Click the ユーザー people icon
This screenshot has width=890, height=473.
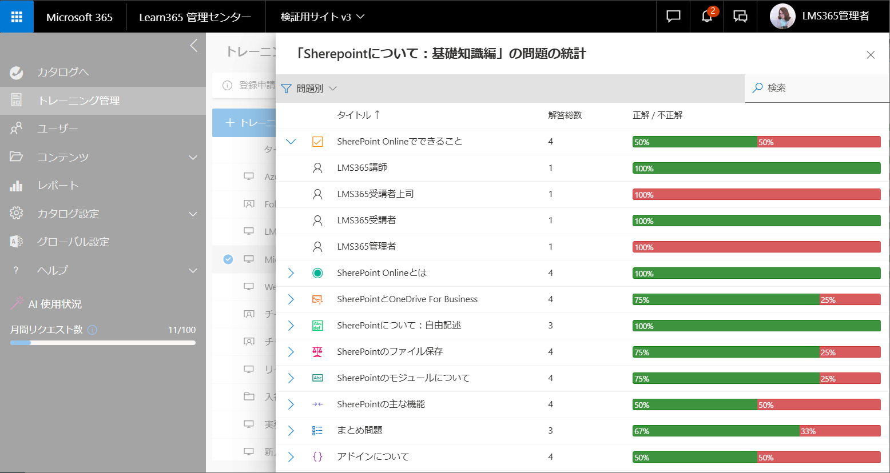[x=17, y=129]
